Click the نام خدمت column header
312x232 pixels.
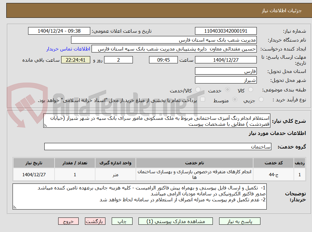[x=194, y=163]
